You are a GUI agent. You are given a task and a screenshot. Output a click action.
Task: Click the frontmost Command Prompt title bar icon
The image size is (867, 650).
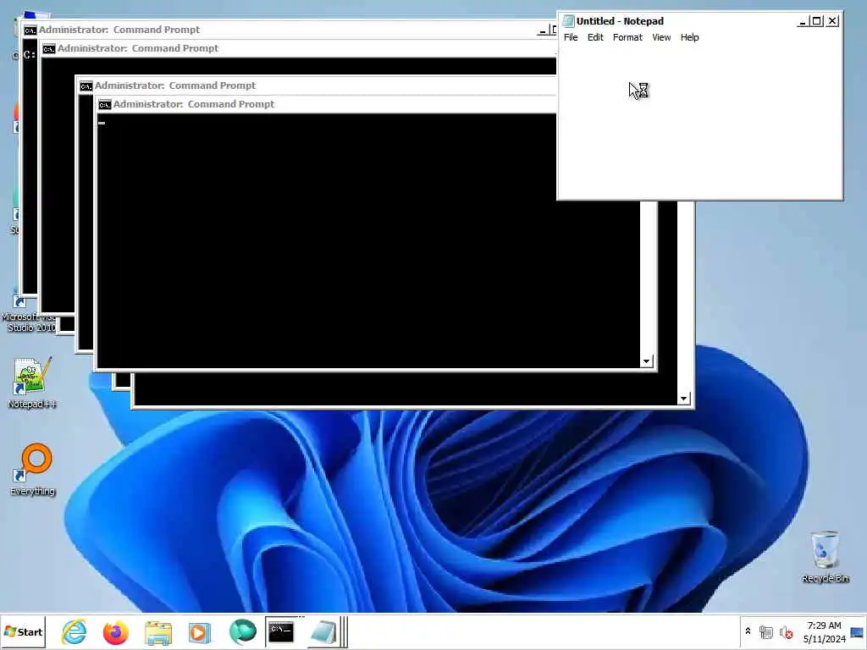pos(104,104)
